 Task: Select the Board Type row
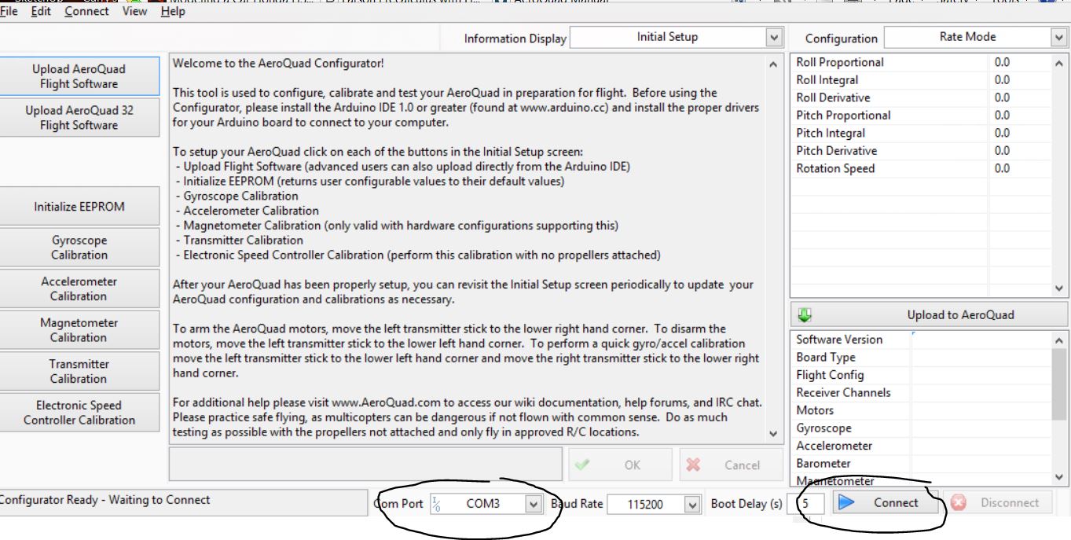(x=921, y=357)
